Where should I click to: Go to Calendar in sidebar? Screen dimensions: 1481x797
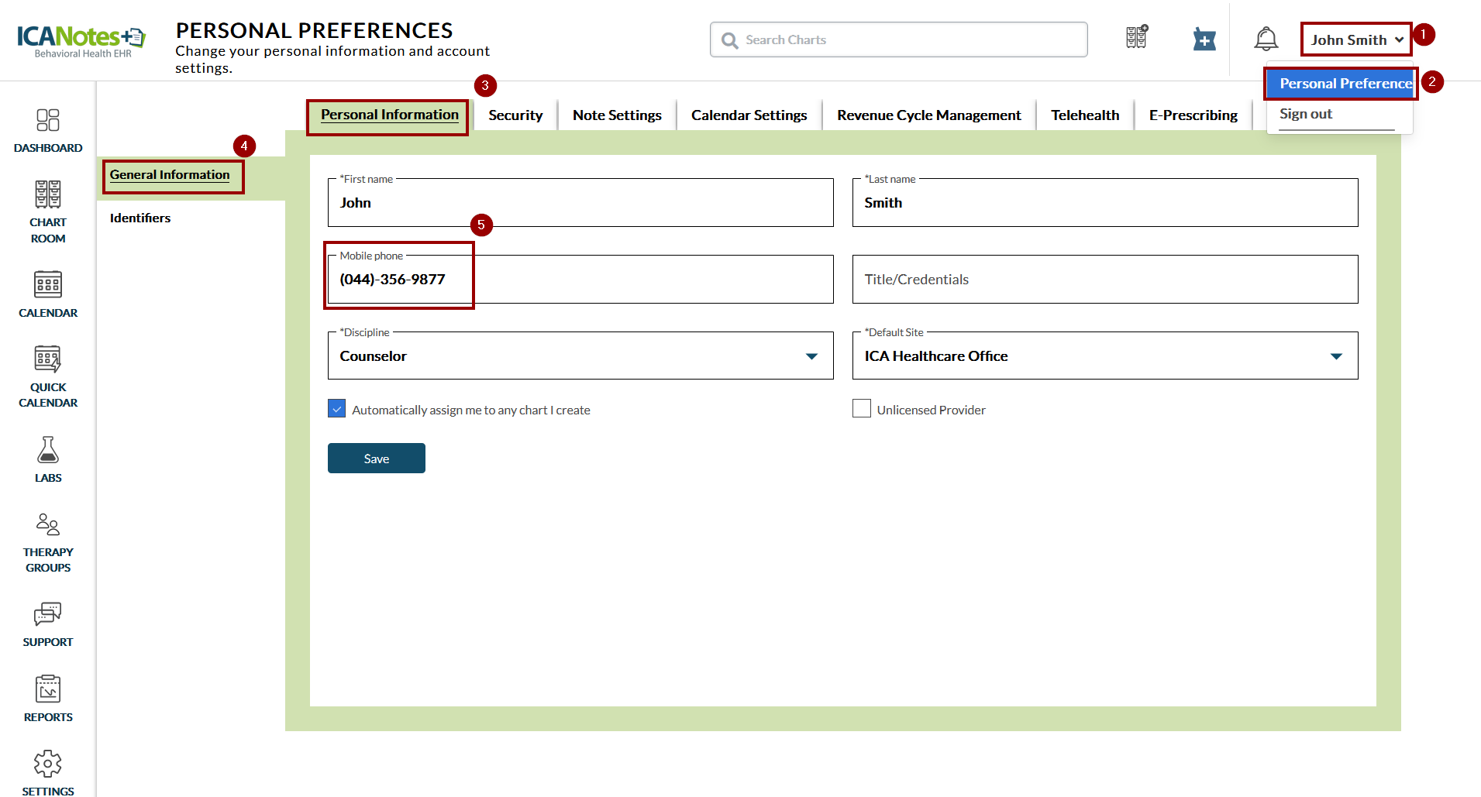pyautogui.click(x=47, y=285)
